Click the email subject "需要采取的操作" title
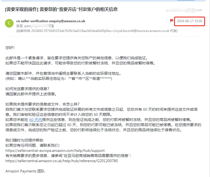 [61, 9]
